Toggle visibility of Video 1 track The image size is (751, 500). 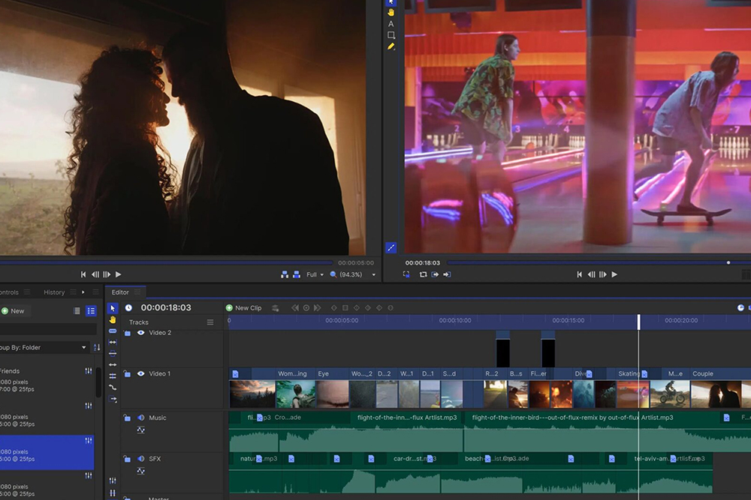point(140,373)
